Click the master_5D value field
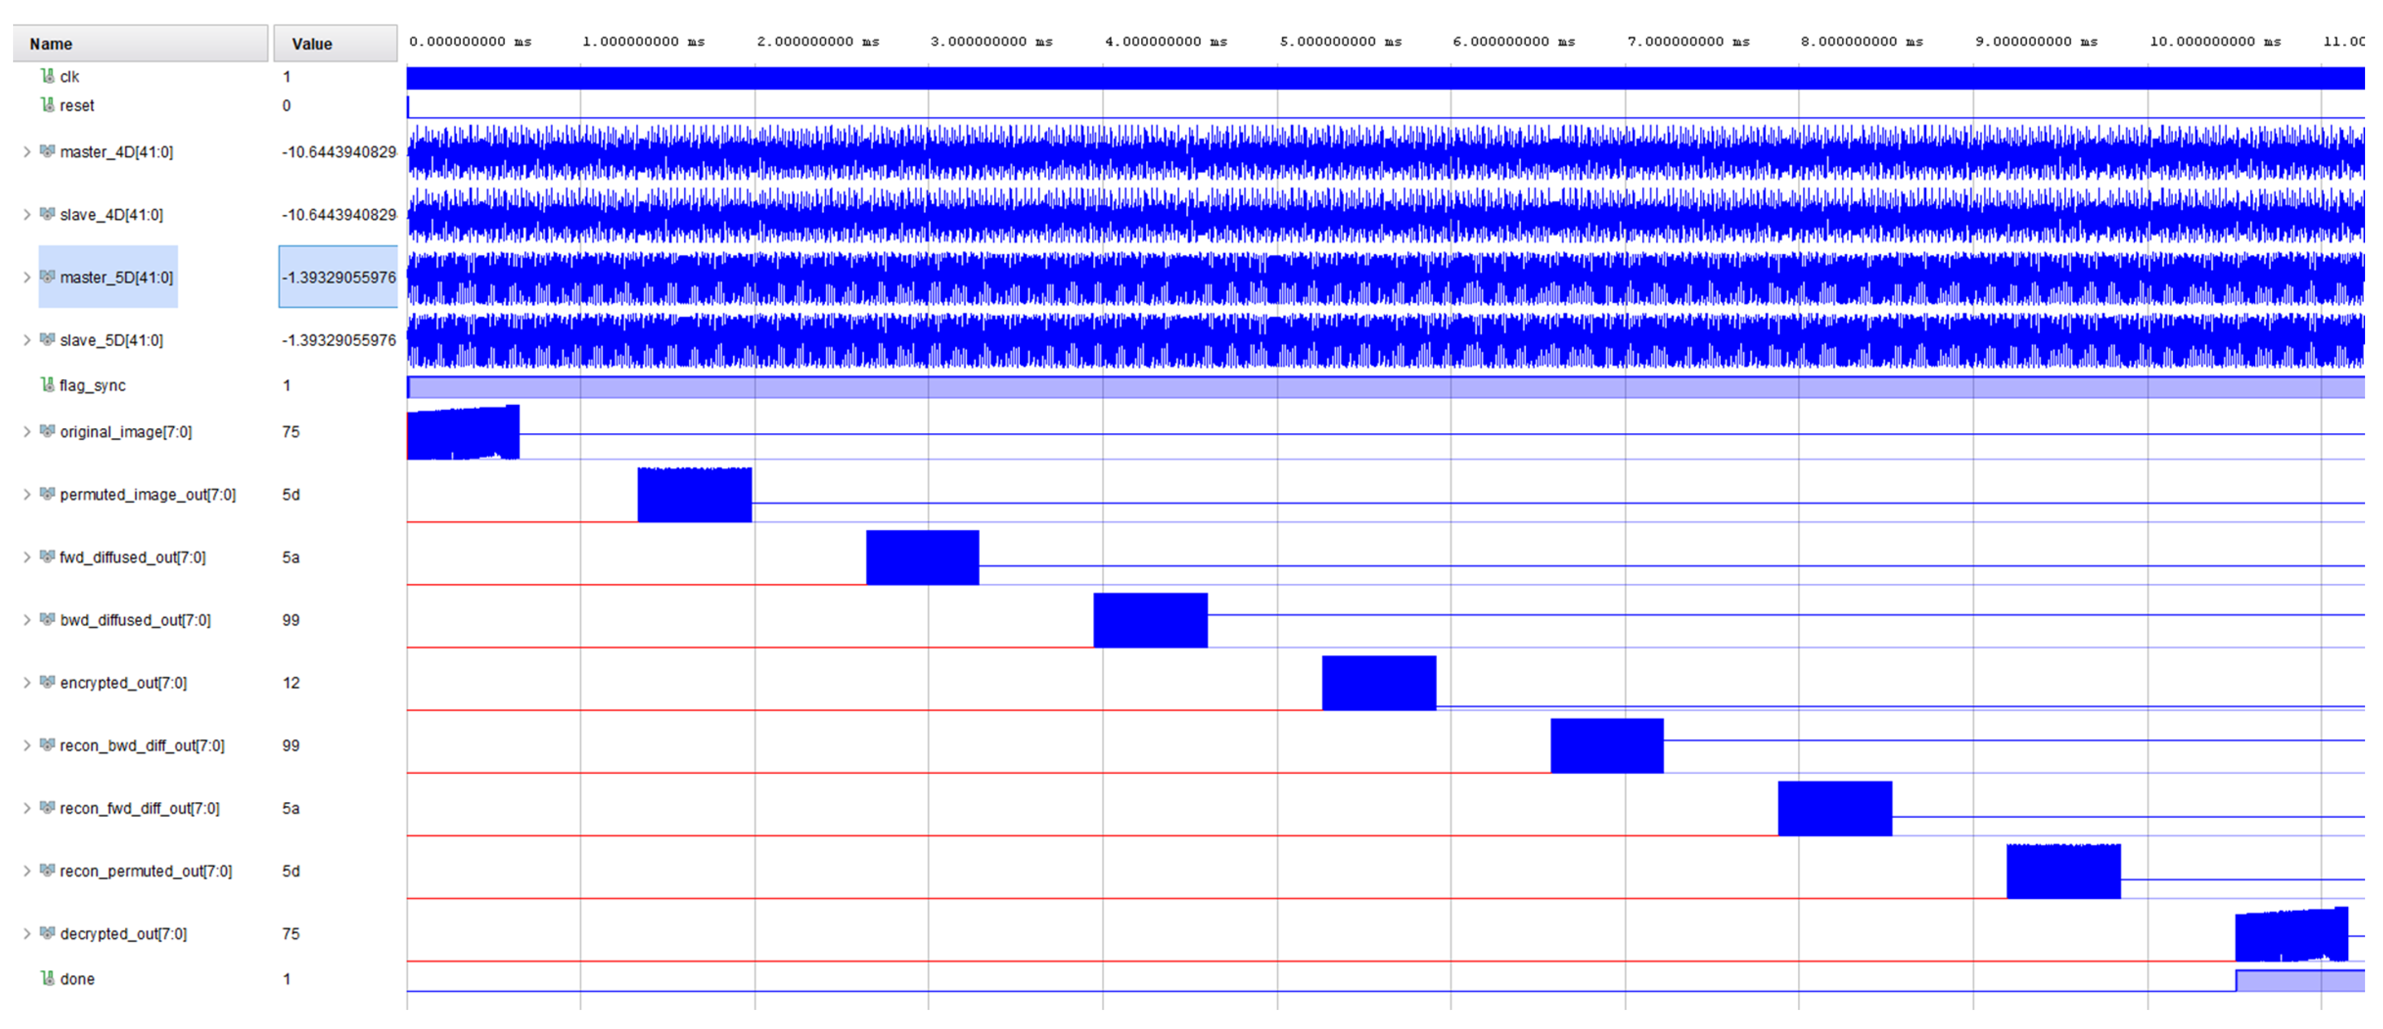This screenshot has height=1029, width=2383. (x=338, y=276)
